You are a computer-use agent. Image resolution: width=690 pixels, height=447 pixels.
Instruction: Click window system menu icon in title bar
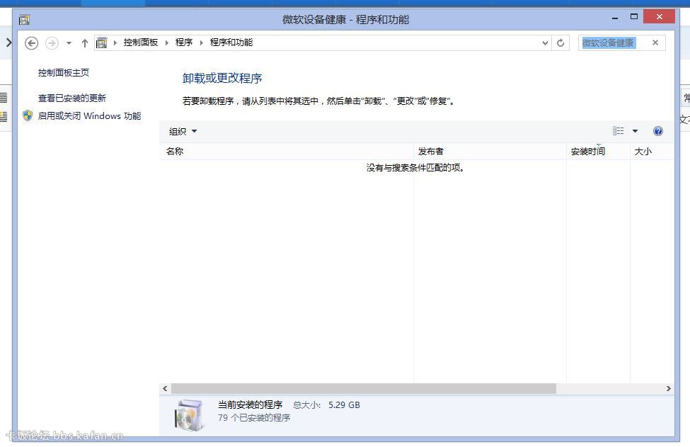point(24,19)
